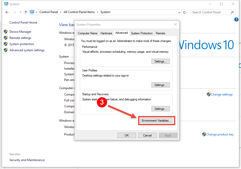Click Environment Variables button
The image size is (241, 169).
(156, 121)
